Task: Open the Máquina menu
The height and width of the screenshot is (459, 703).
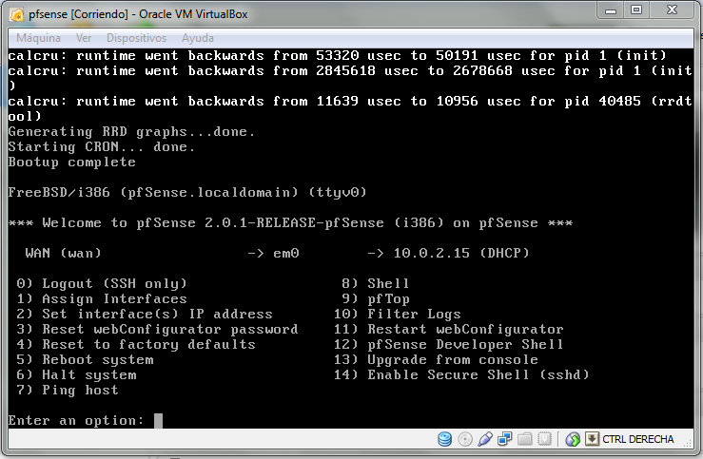Action: [x=39, y=37]
